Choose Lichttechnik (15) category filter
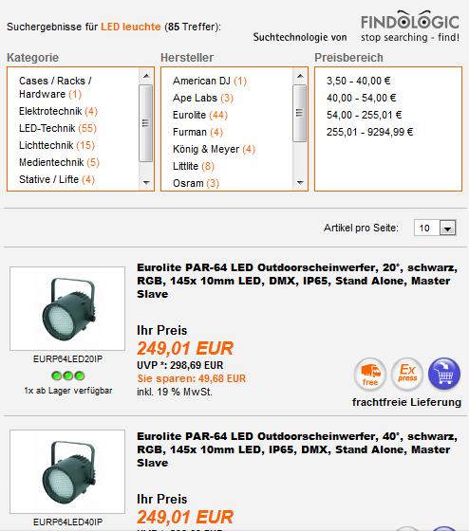This screenshot has height=531, width=469. pos(57,145)
